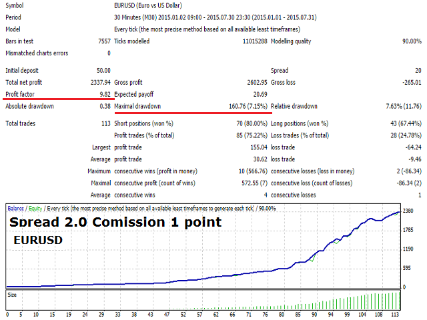Select the Gross profit value 2602.95
The width and height of the screenshot is (427, 320).
click(257, 83)
